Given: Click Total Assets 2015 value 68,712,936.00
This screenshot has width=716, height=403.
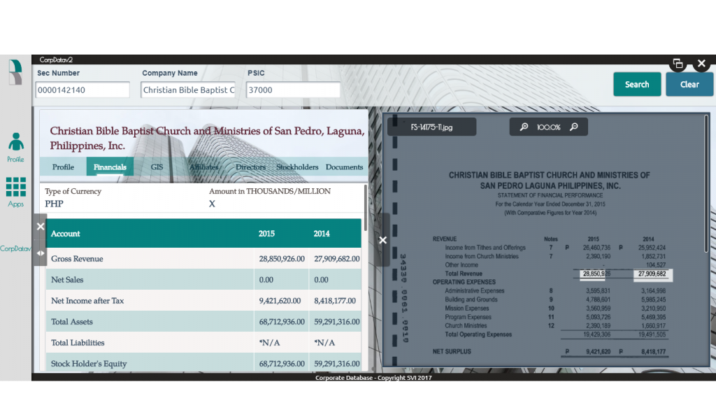Looking at the screenshot, I should (282, 322).
